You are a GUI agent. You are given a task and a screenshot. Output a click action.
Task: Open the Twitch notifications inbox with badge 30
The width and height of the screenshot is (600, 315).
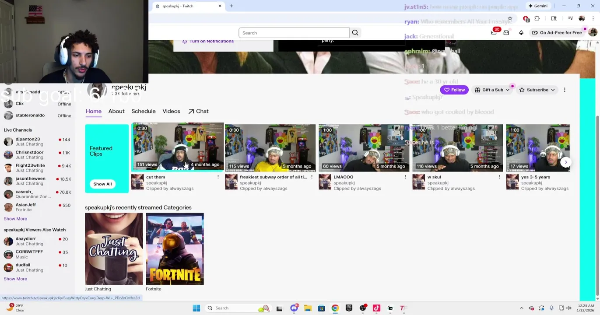pyautogui.click(x=494, y=32)
